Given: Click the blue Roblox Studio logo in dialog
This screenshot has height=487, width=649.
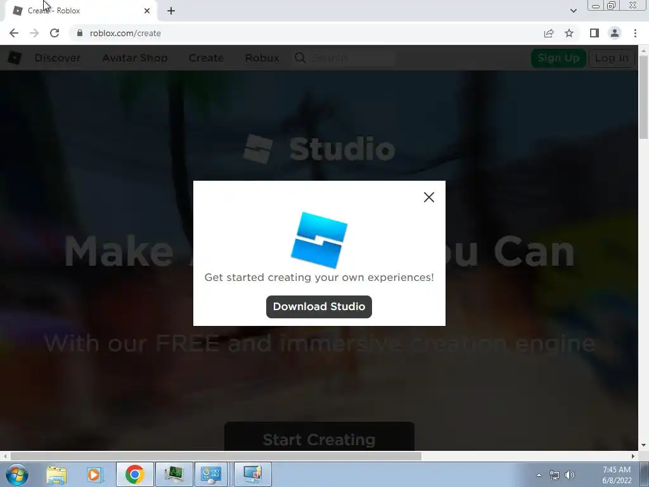Looking at the screenshot, I should point(319,240).
